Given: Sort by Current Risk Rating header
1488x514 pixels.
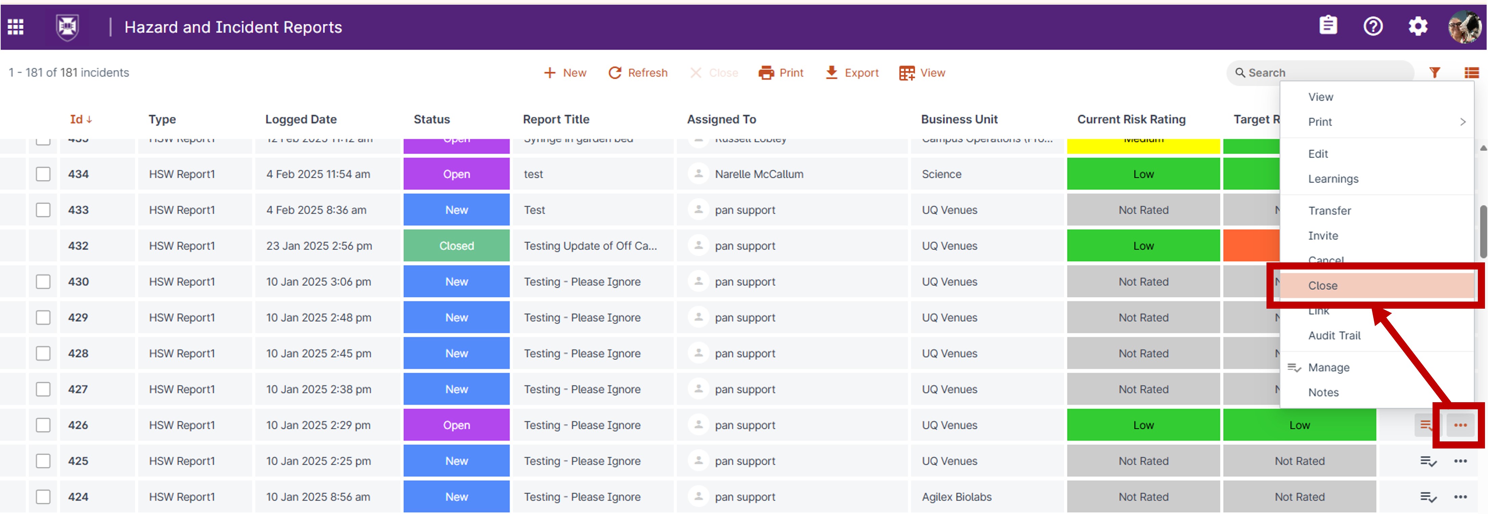Looking at the screenshot, I should pyautogui.click(x=1132, y=120).
